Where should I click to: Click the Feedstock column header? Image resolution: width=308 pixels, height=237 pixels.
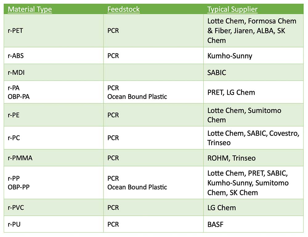pos(124,9)
